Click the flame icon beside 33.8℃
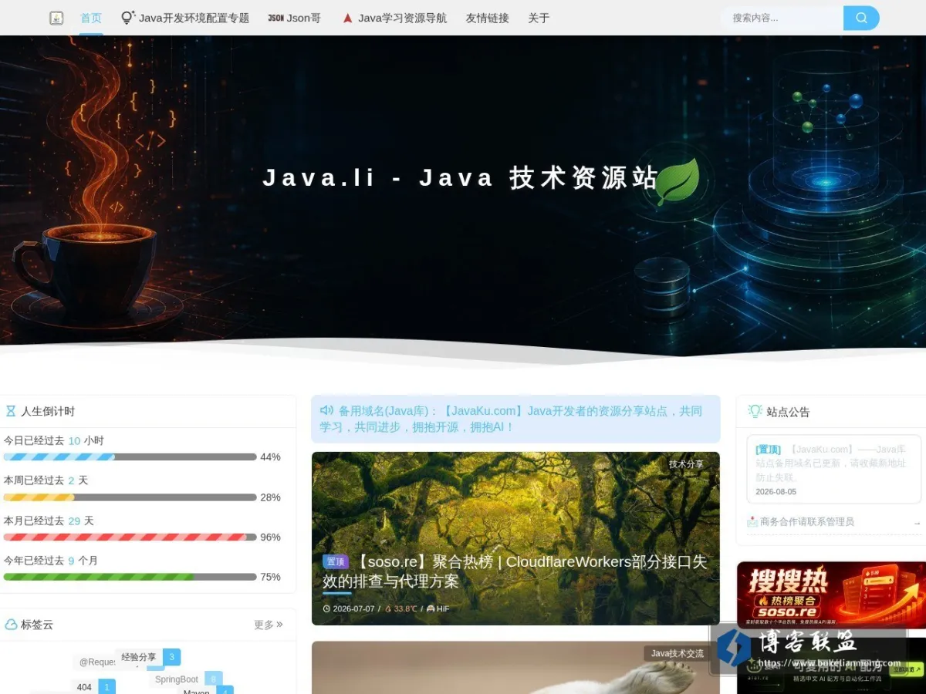This screenshot has height=694, width=926. pos(388,608)
